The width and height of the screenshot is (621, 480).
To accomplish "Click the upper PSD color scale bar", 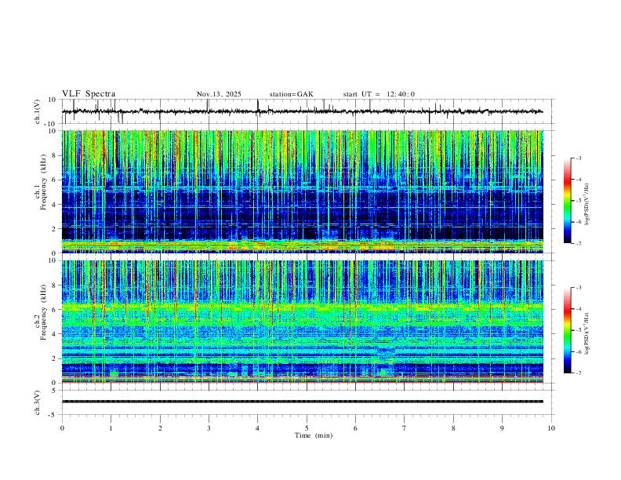I will point(568,201).
